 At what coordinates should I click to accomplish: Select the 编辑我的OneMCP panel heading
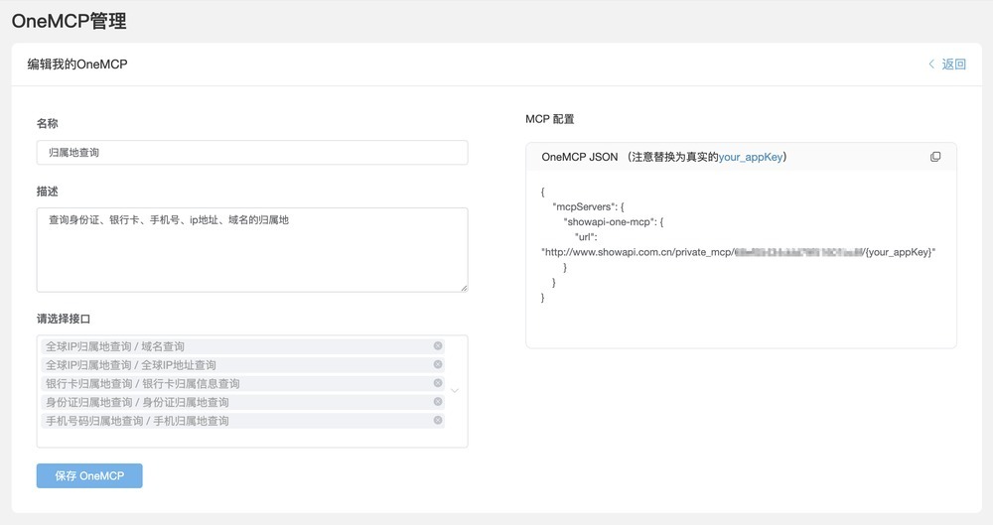pos(77,65)
